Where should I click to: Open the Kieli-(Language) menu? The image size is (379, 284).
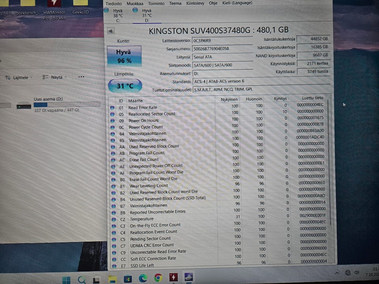pyautogui.click(x=237, y=3)
